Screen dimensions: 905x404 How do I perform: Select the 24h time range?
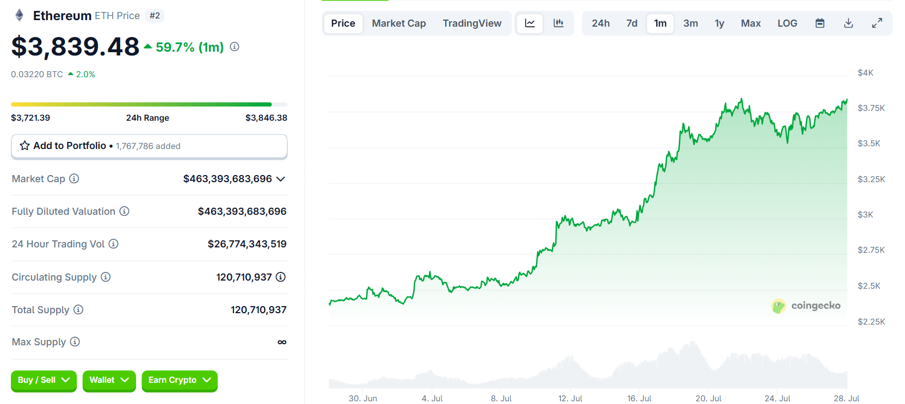(x=601, y=23)
